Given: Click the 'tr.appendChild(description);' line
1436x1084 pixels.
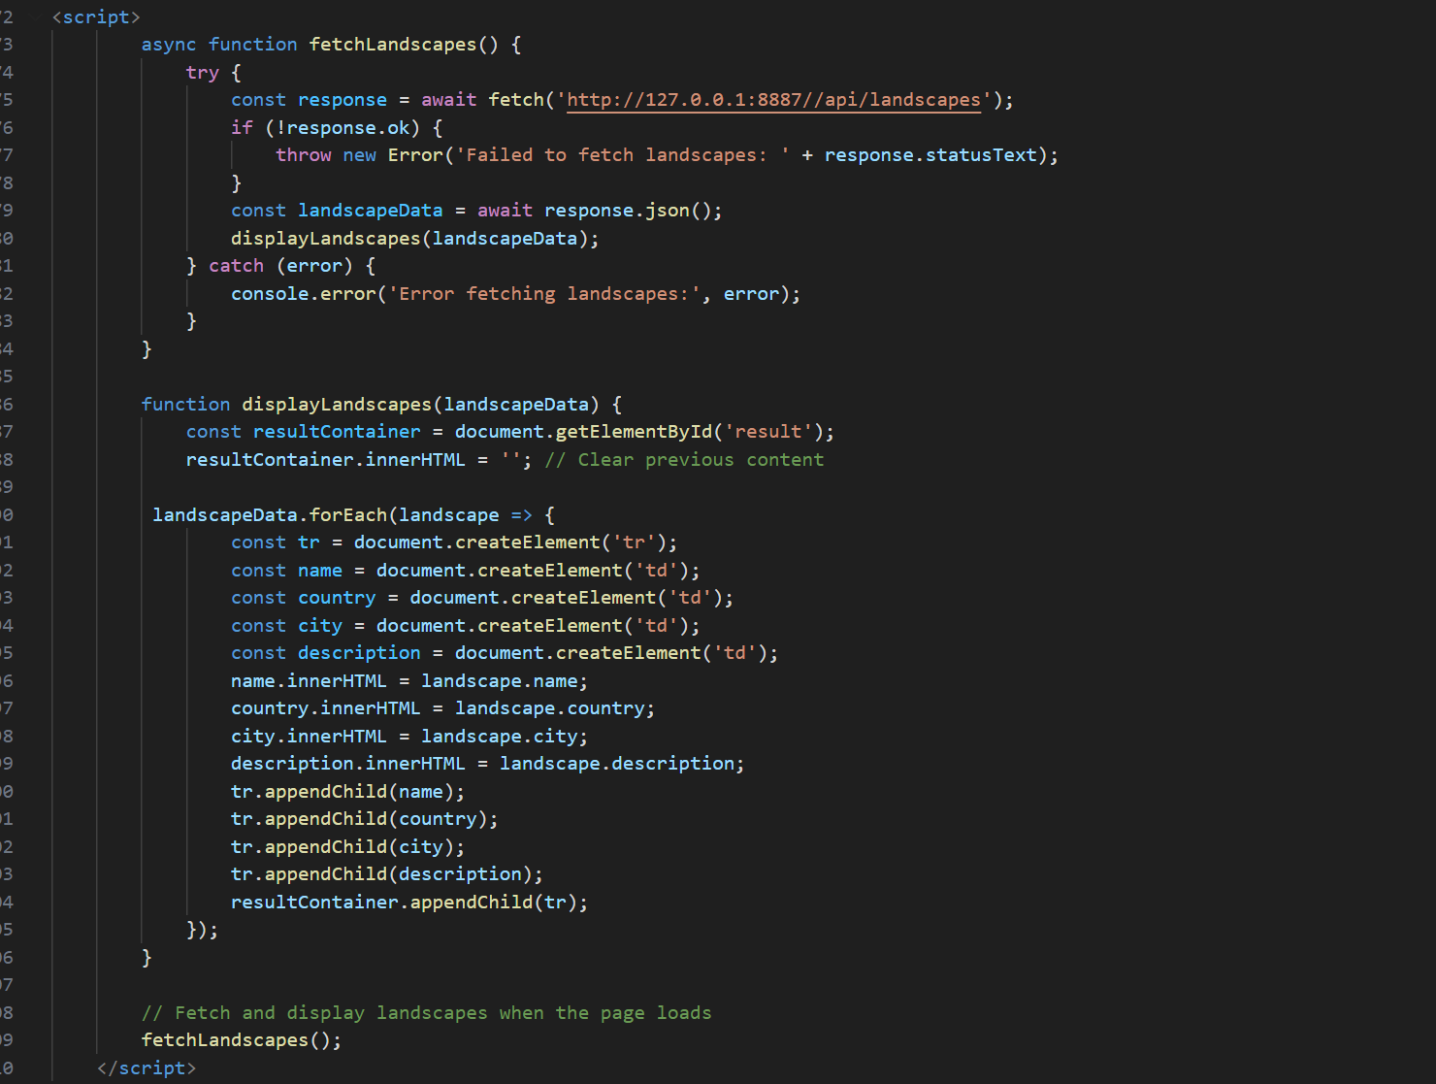Looking at the screenshot, I should pos(387,874).
